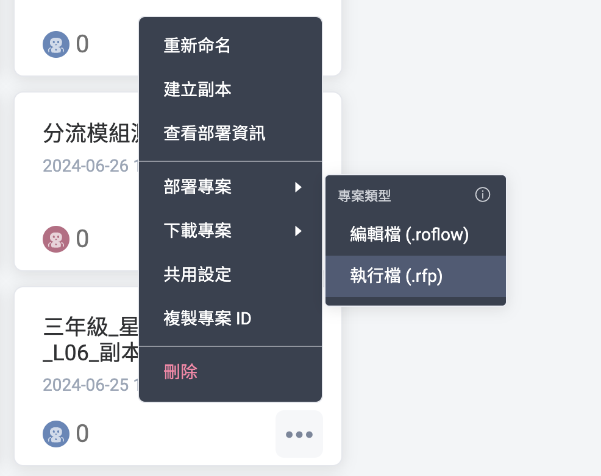
Task: Click the blue robot icon on the top card
Action: point(56,44)
